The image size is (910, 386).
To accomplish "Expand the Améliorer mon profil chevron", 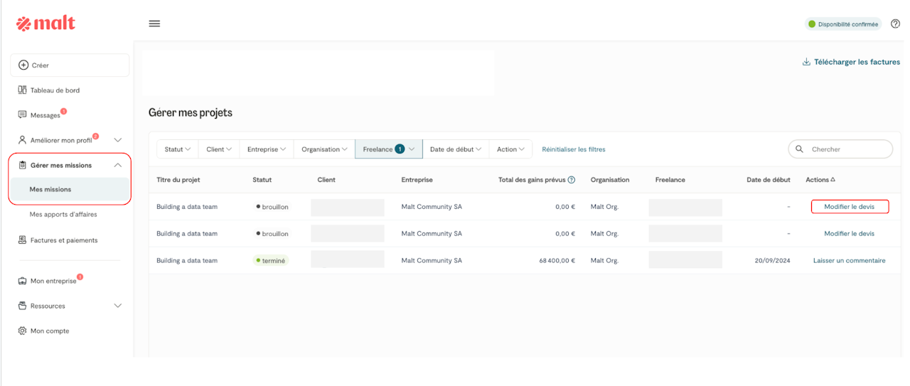I will coord(118,140).
